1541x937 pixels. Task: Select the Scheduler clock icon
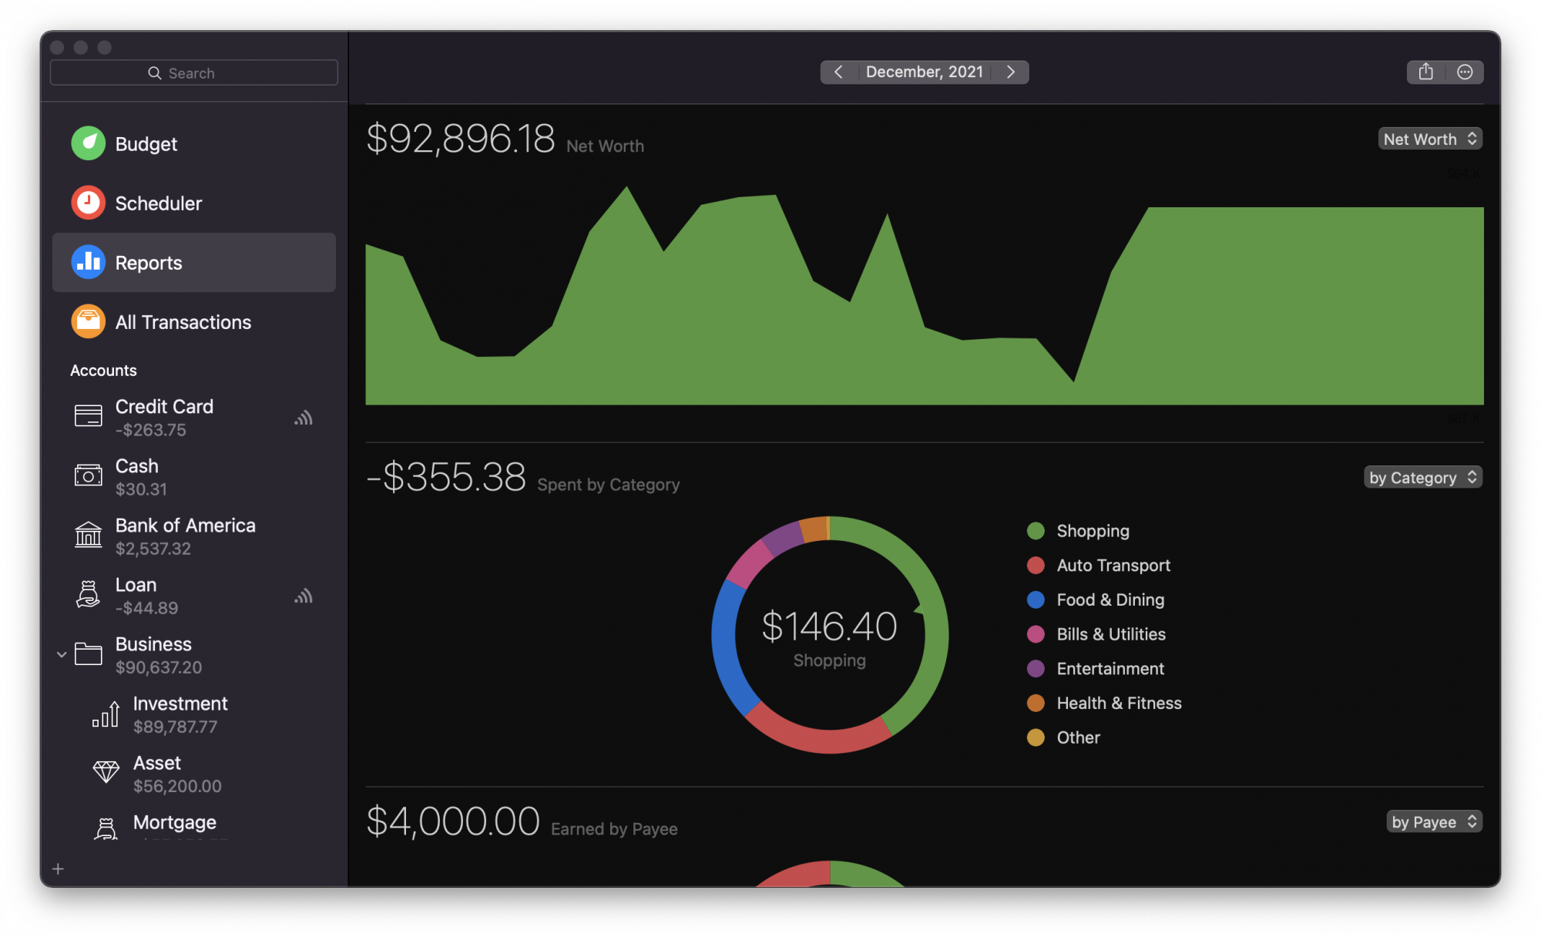88,203
